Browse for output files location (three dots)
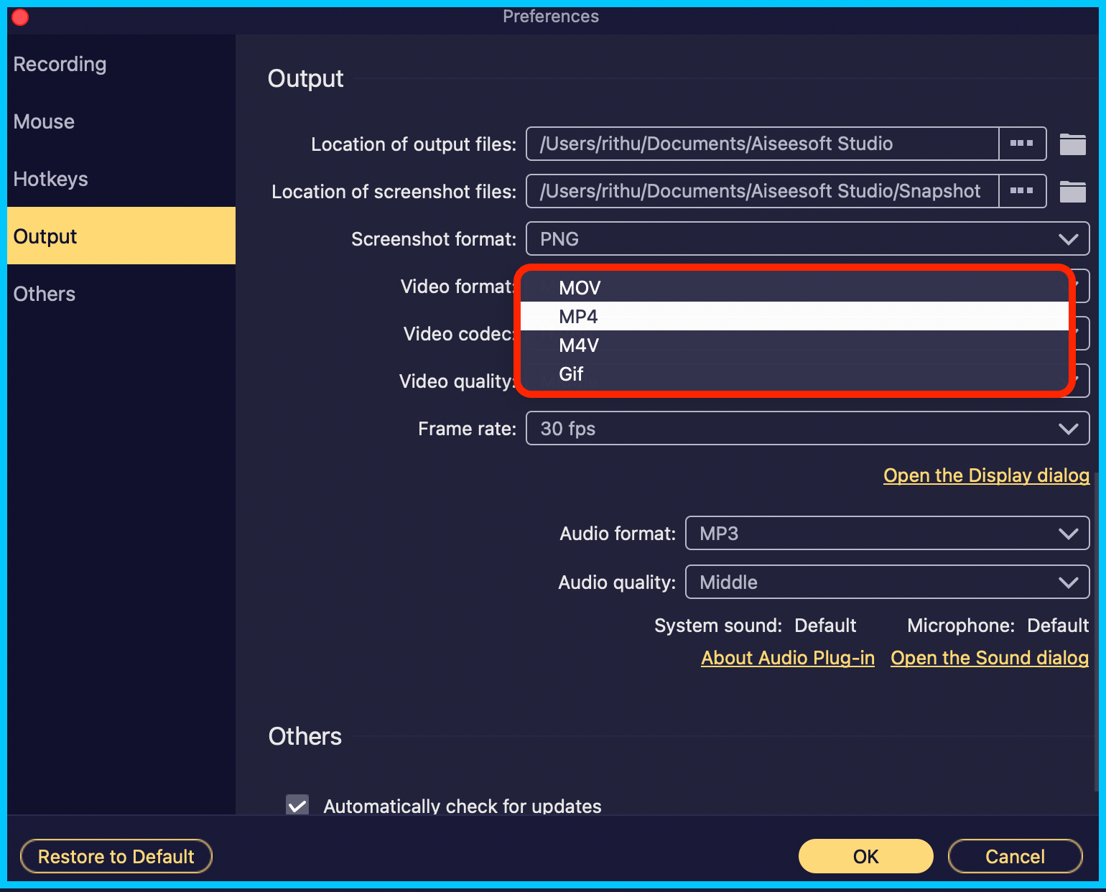1106x892 pixels. point(1022,144)
